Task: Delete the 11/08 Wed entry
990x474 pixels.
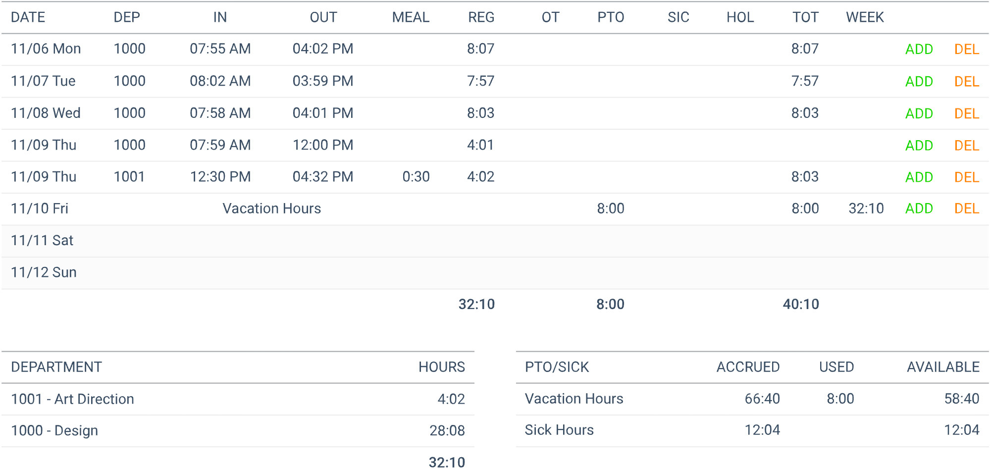Action: [x=966, y=113]
